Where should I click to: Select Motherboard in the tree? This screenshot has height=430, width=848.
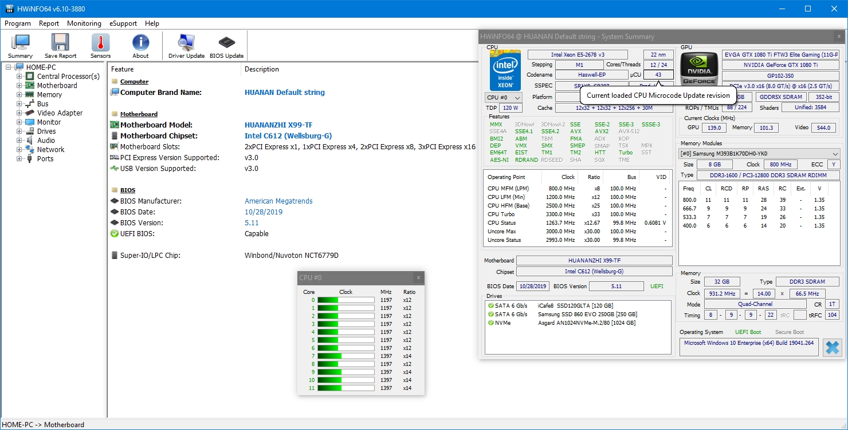pyautogui.click(x=57, y=86)
